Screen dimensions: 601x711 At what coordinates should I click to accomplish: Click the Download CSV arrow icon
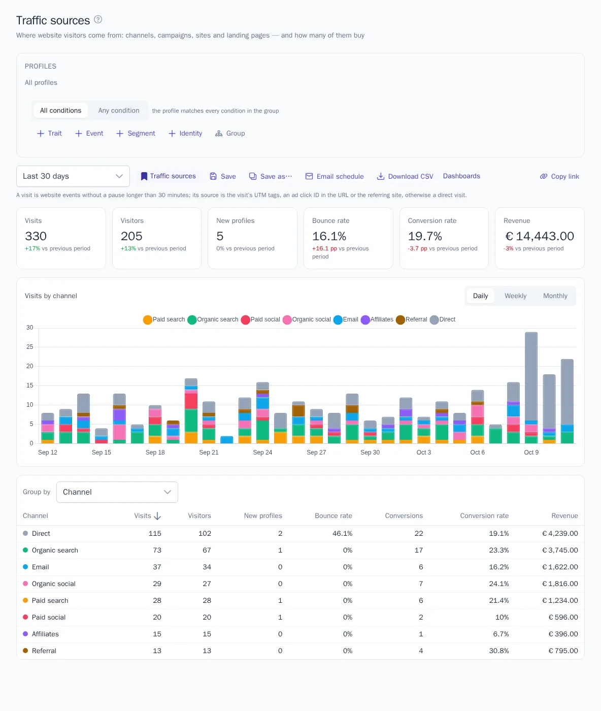381,176
